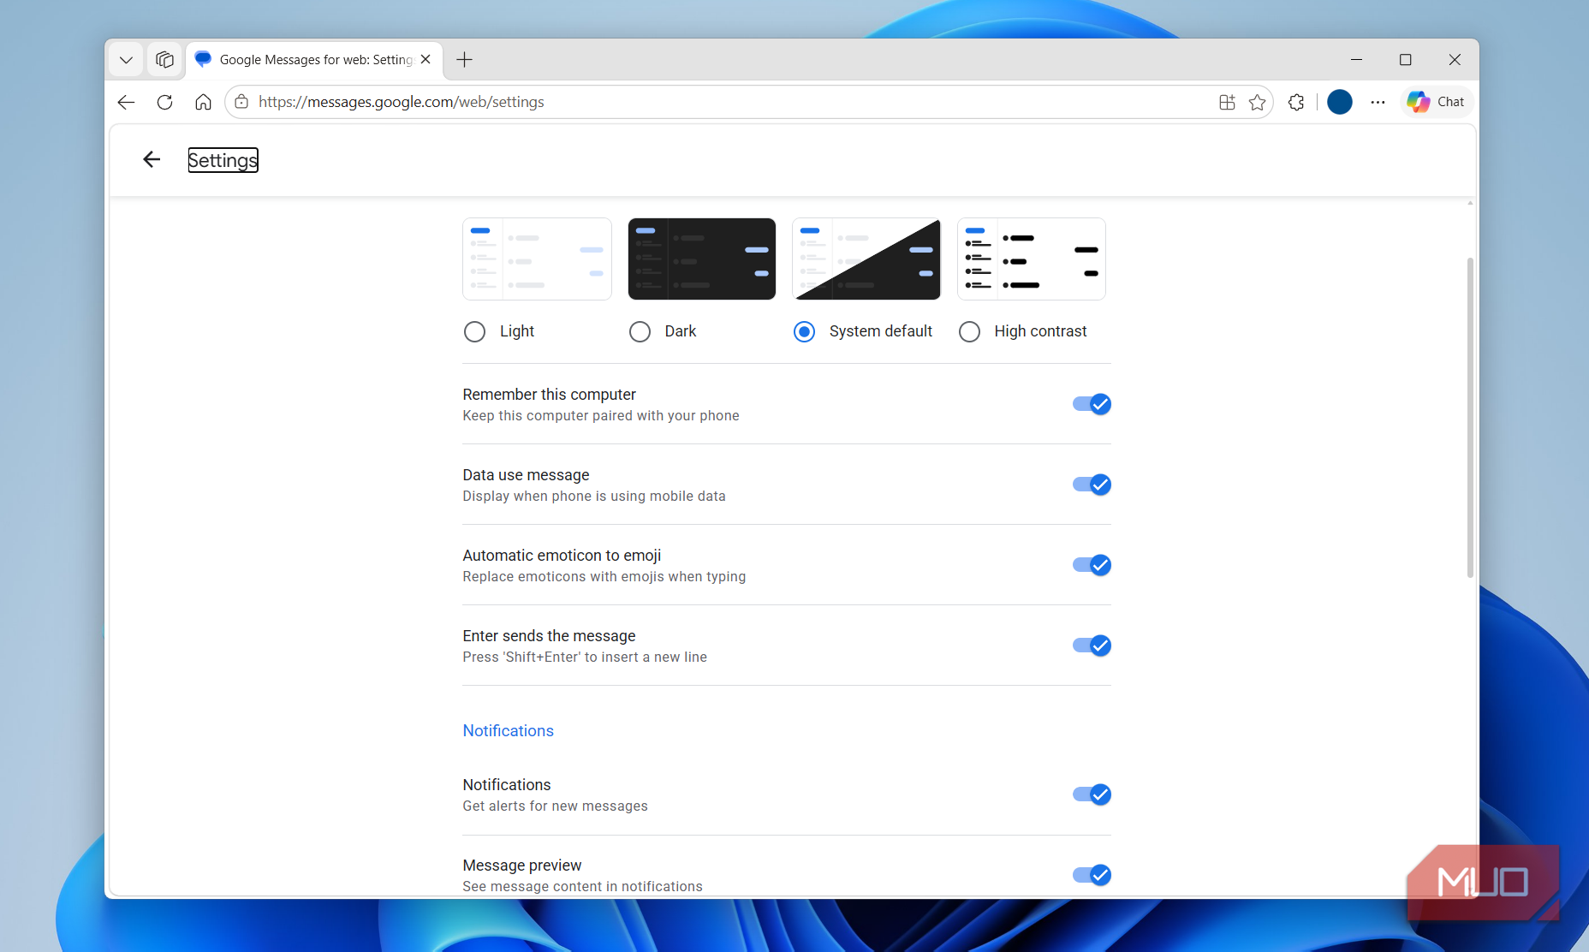The image size is (1589, 952).
Task: Choose the Light theme radio button
Action: click(474, 331)
